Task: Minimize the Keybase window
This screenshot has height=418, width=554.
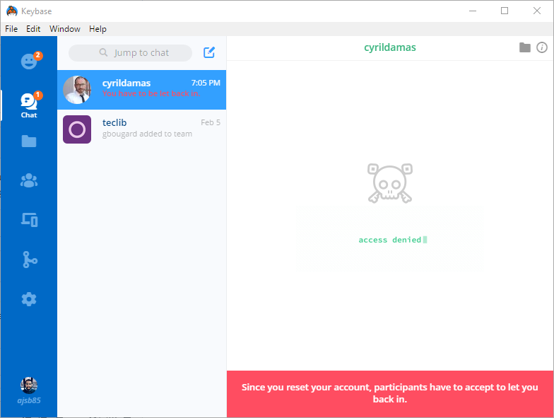Action: click(472, 11)
